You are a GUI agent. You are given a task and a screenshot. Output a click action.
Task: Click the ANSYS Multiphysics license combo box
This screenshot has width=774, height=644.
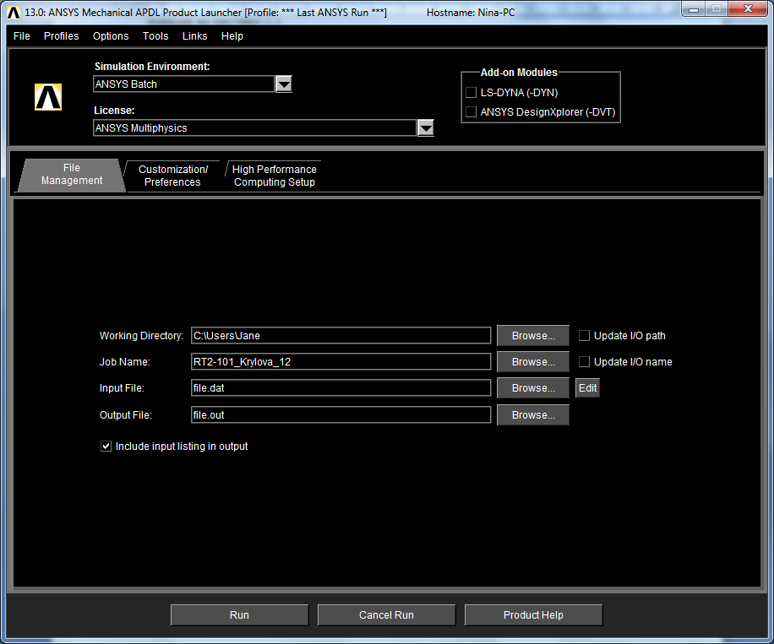point(254,128)
